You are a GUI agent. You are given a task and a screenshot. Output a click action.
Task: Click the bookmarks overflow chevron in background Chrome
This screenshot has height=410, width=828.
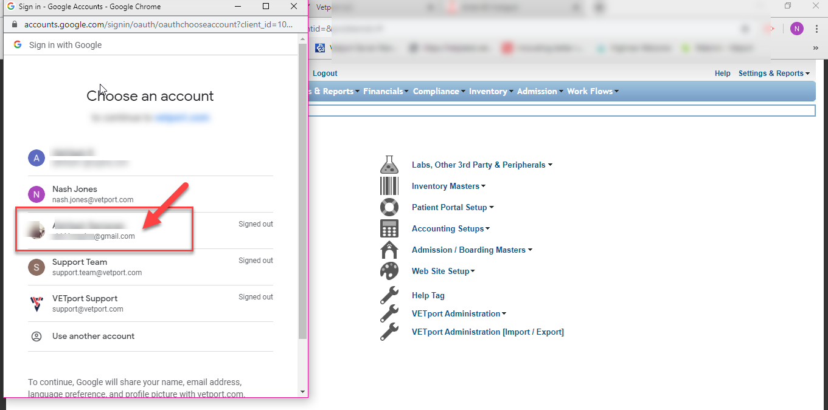[816, 48]
